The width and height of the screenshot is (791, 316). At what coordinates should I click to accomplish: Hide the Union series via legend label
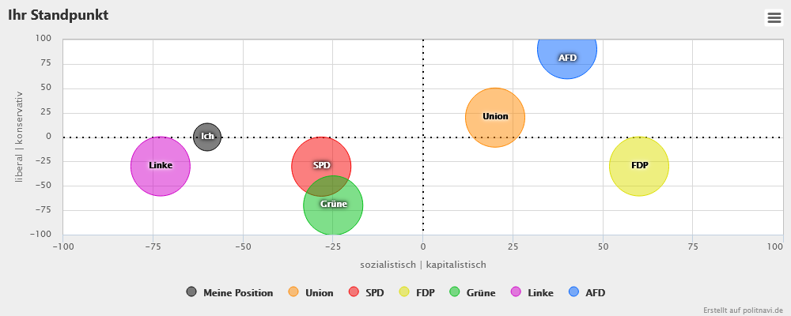tap(319, 292)
